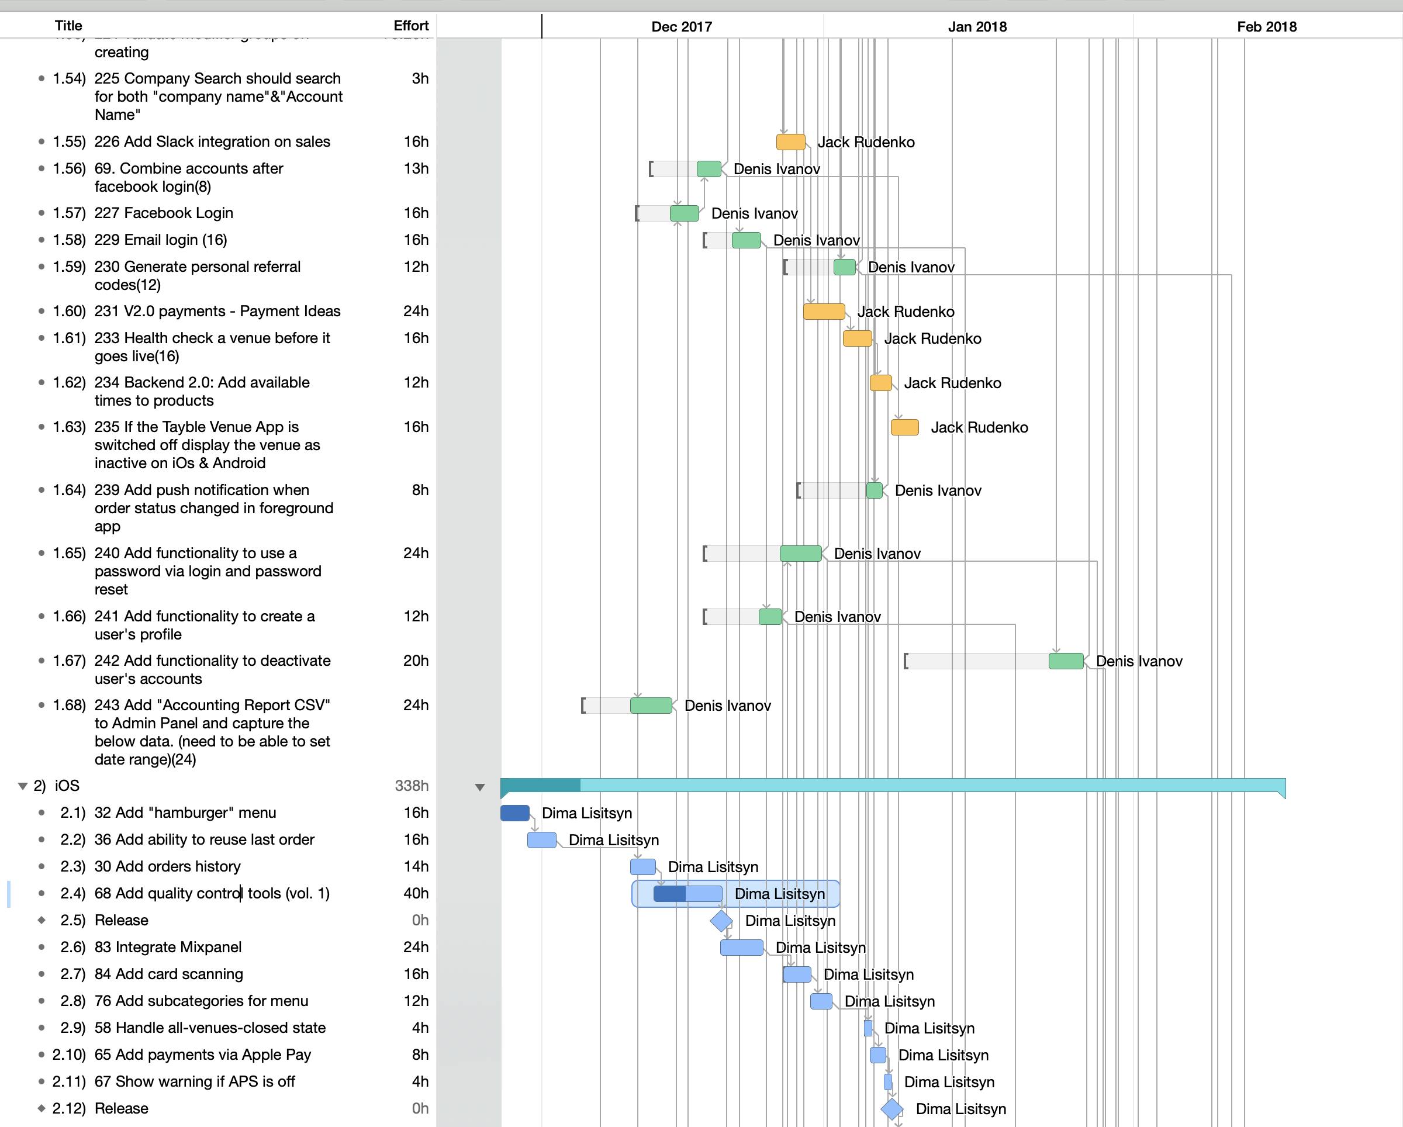Click the Jack Rudenko label beside task 235 bar
This screenshot has width=1403, height=1127.
tap(979, 427)
